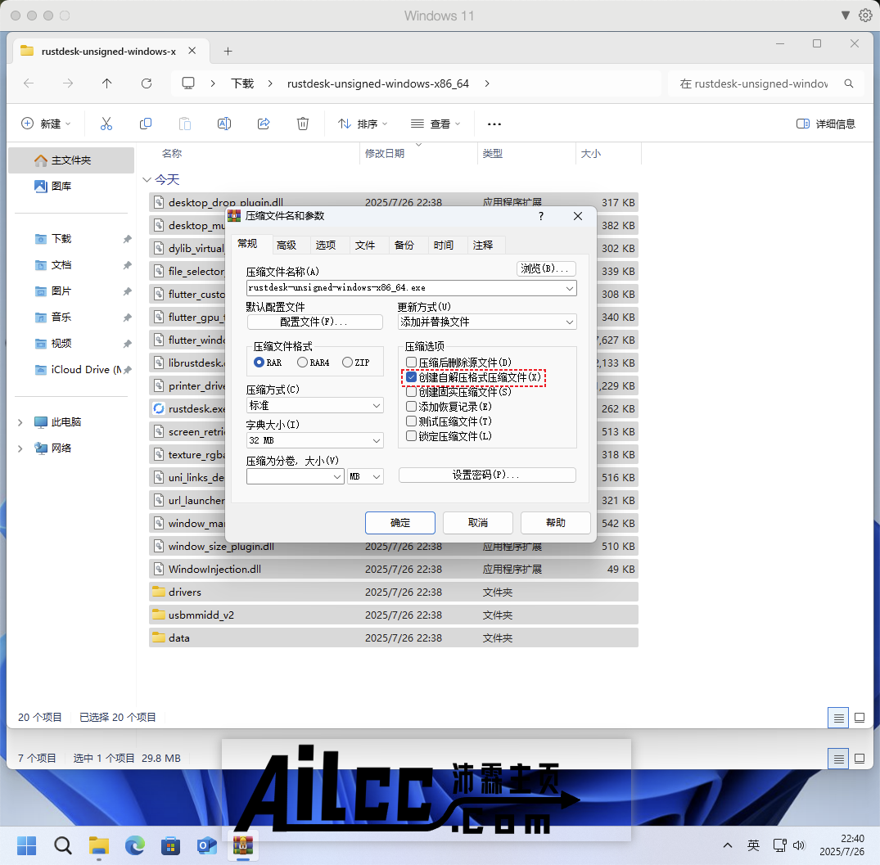
Task: Select the RAR4 format radio button
Action: (302, 363)
